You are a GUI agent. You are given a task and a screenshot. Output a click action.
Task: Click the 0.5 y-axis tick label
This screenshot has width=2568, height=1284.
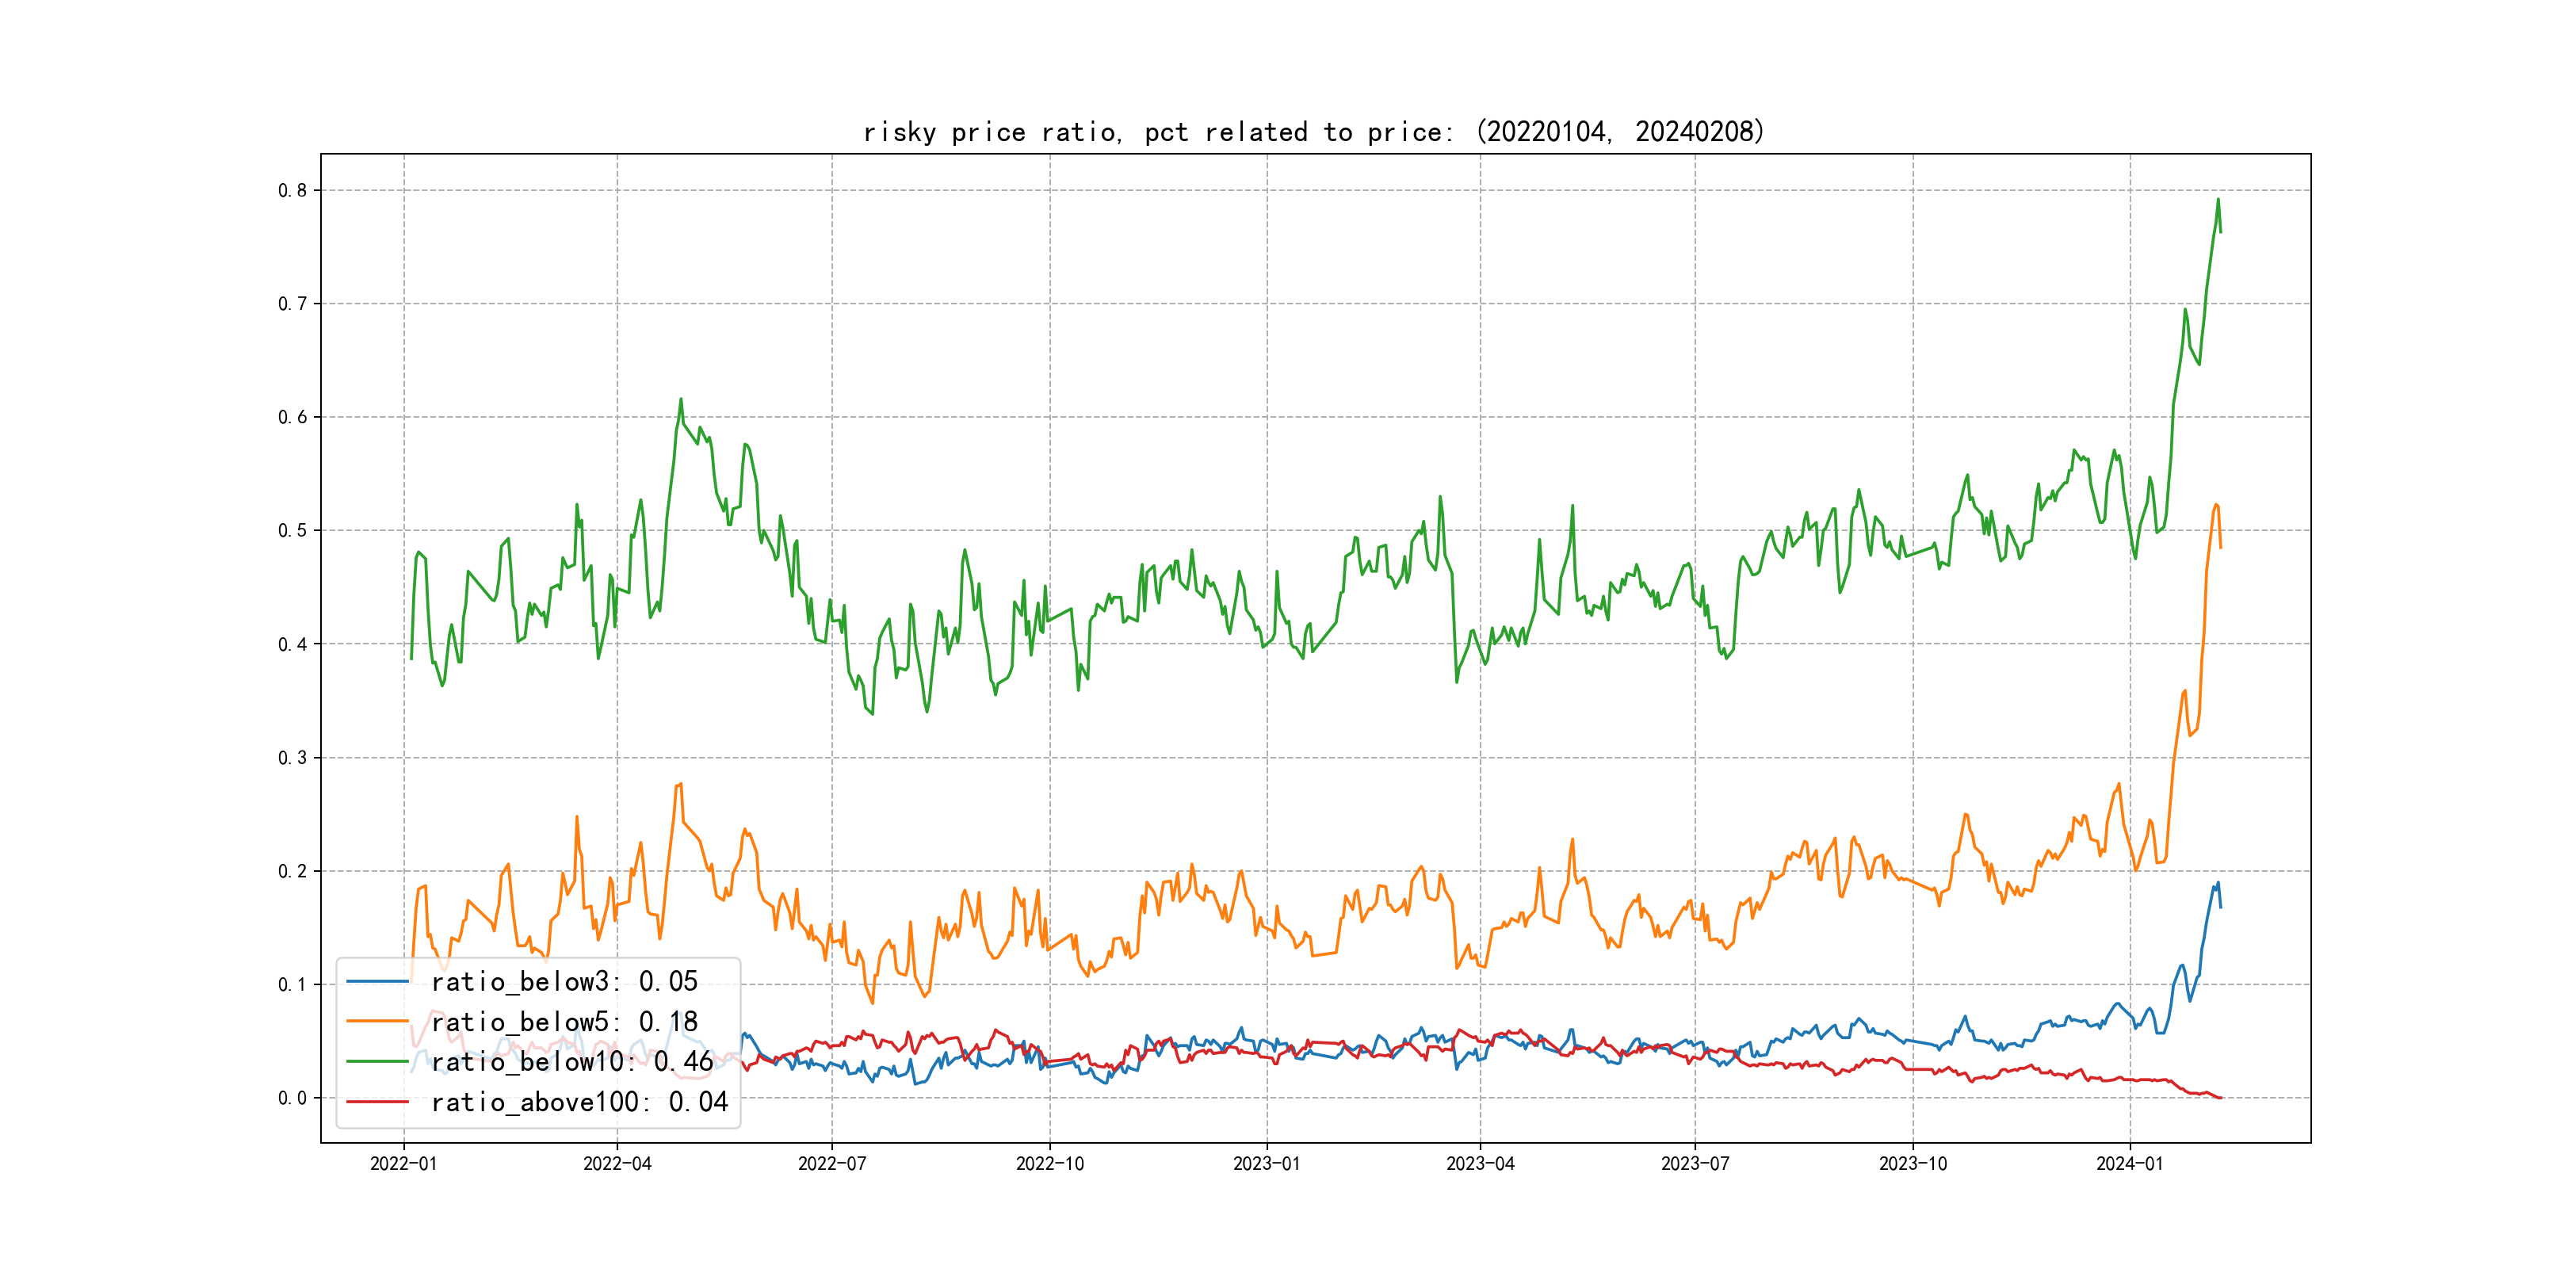pos(292,530)
